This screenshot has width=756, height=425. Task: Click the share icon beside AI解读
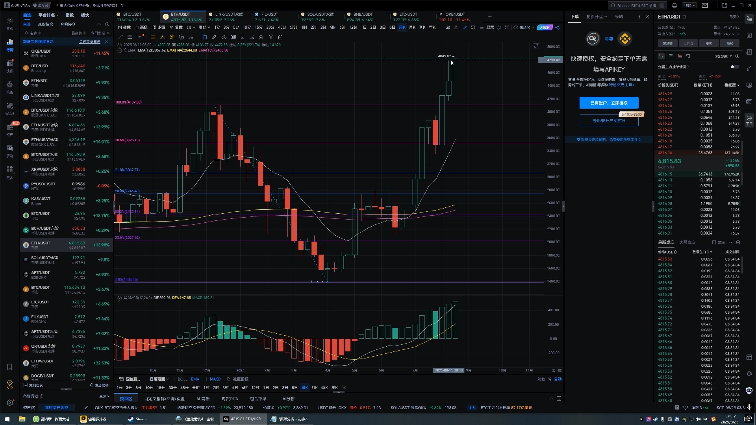pyautogui.click(x=557, y=28)
